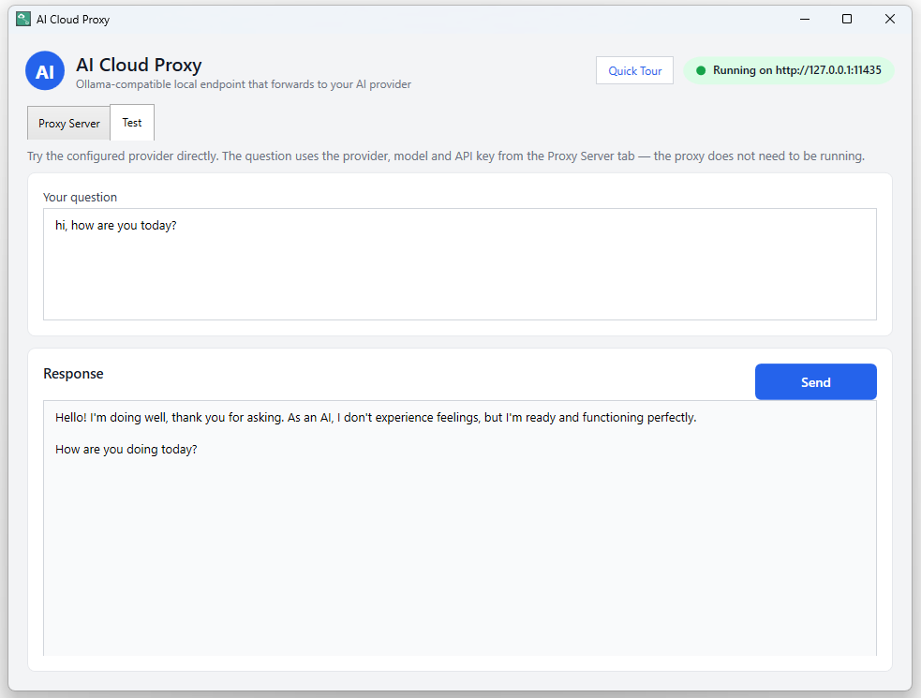
Task: Send the question with the Send button
Action: (815, 382)
